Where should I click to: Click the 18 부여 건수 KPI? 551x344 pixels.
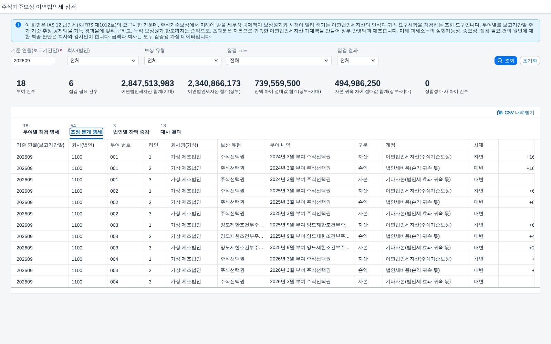click(26, 86)
